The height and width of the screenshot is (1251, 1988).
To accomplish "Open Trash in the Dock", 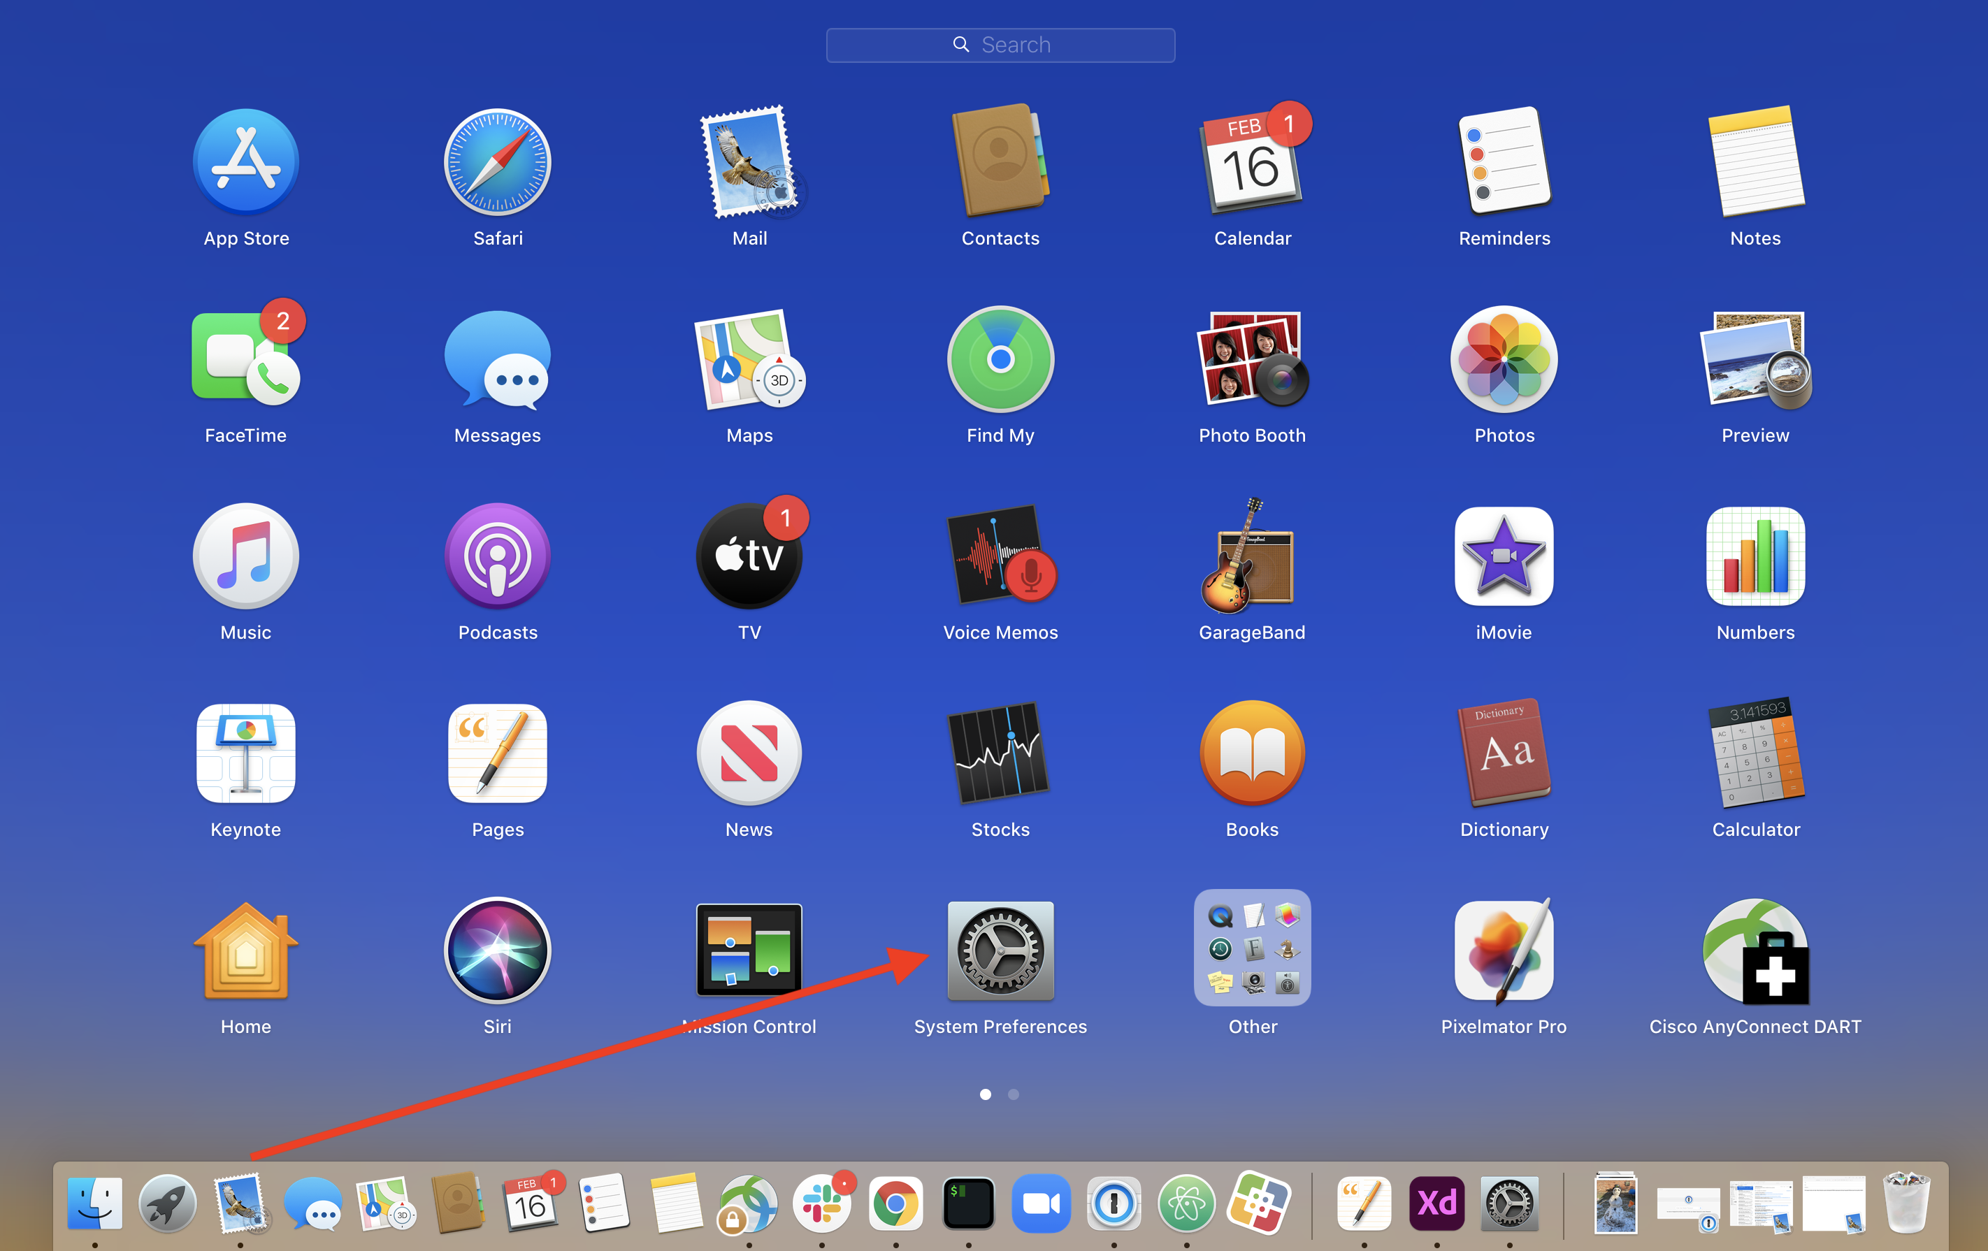I will coord(1906,1204).
